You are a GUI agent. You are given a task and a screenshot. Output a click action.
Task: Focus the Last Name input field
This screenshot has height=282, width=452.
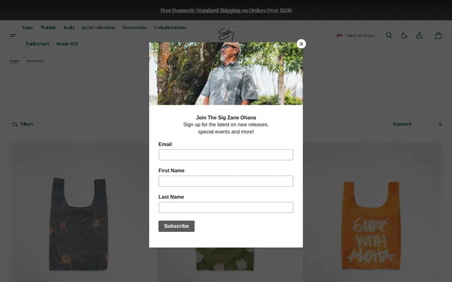pos(226,207)
